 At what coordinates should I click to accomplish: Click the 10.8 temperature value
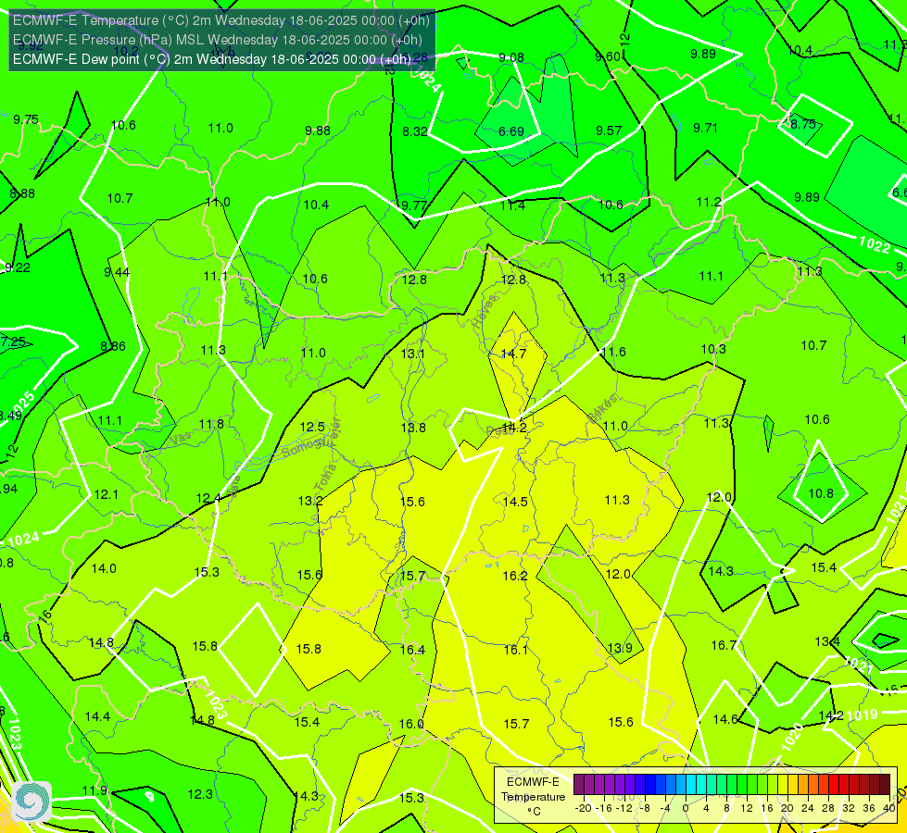(x=821, y=493)
